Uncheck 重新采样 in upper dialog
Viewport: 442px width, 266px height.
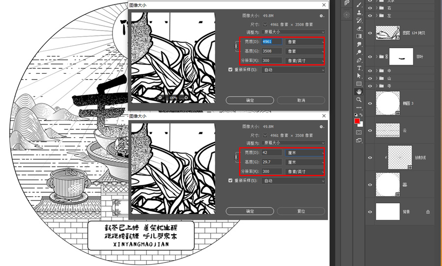pyautogui.click(x=230, y=69)
